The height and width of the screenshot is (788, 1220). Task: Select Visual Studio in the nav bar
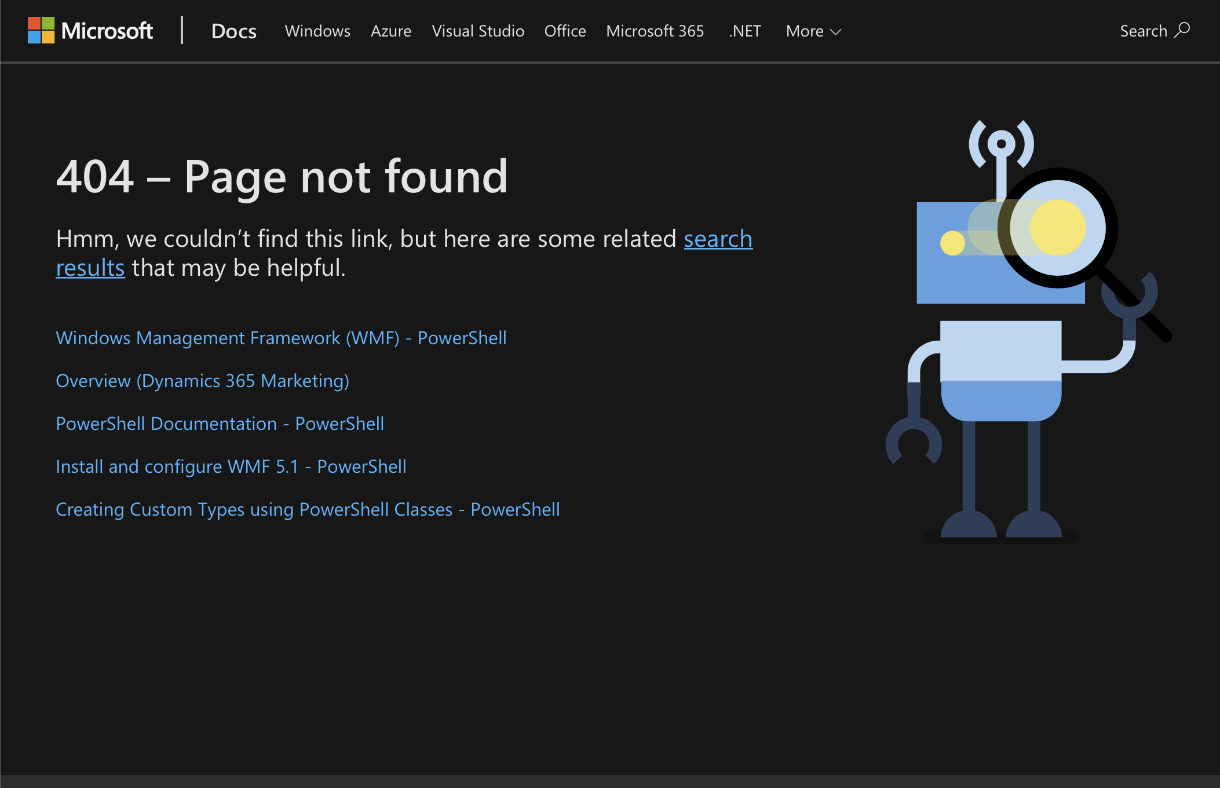(478, 31)
